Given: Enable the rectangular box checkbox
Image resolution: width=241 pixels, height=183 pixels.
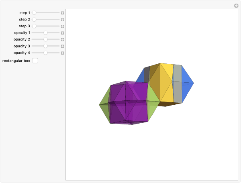Looking at the screenshot, I should (35, 61).
